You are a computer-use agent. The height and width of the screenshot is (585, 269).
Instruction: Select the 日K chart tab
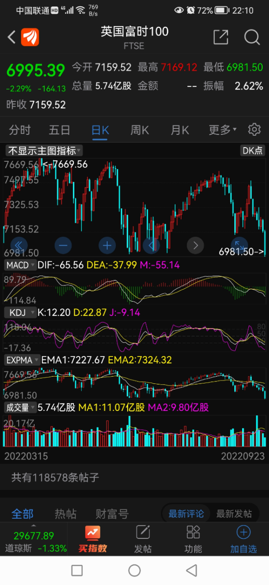pyautogui.click(x=100, y=130)
